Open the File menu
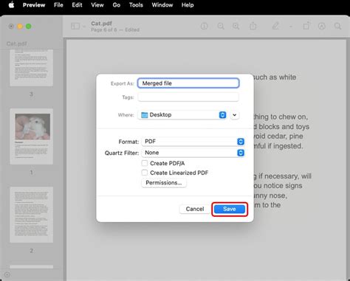The width and height of the screenshot is (350, 281). (x=58, y=5)
